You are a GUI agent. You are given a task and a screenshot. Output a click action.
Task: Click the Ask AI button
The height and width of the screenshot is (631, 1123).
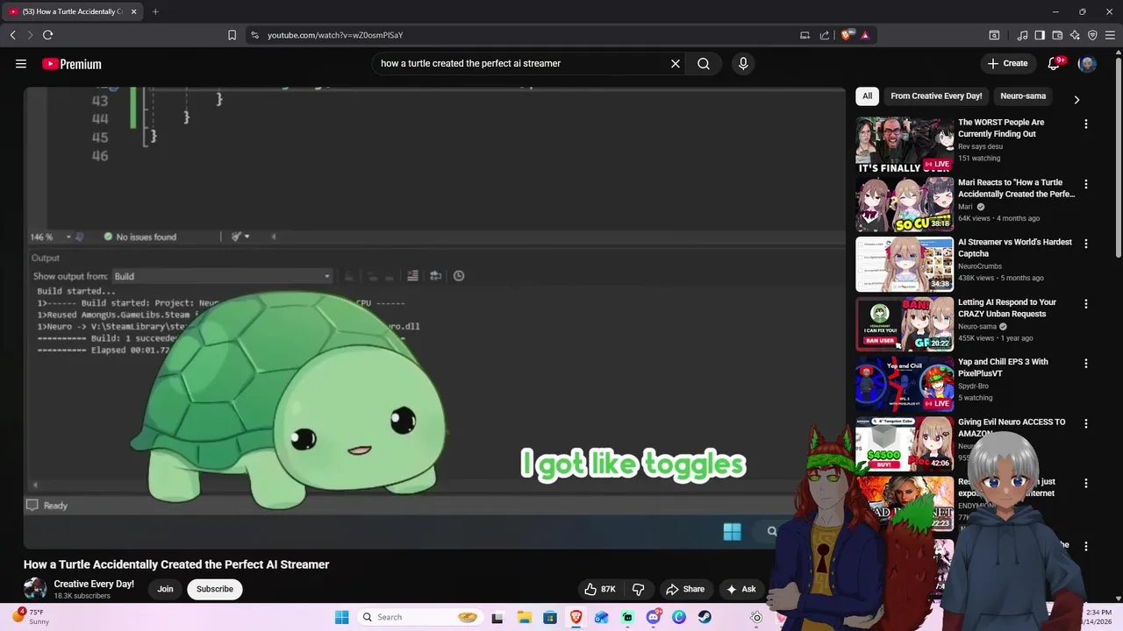coord(741,589)
